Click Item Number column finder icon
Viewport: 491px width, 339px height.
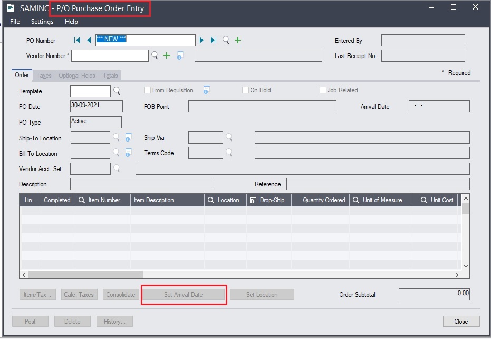[82, 200]
